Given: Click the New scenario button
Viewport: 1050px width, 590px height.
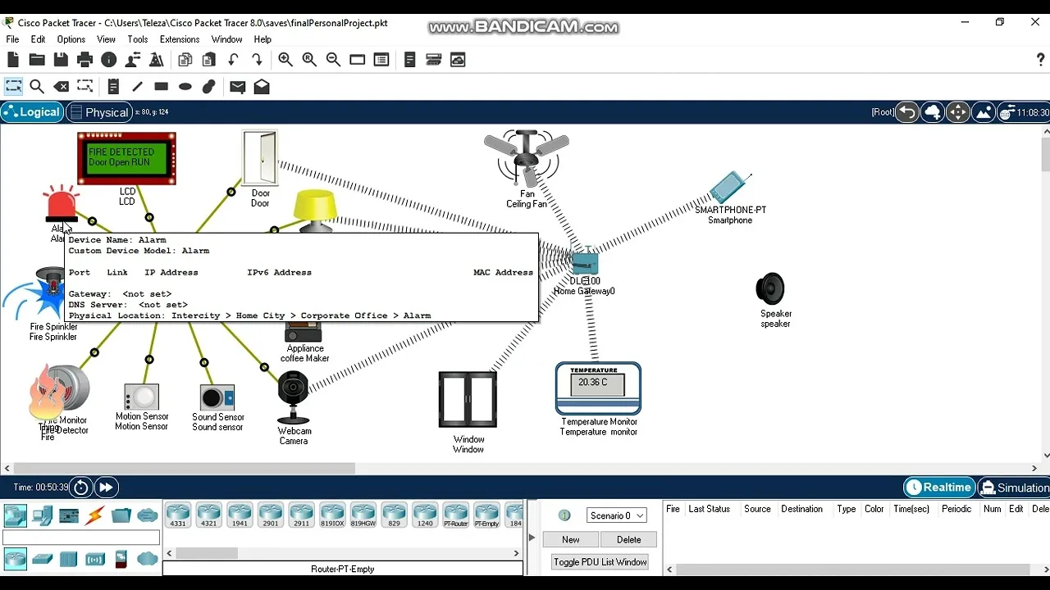Looking at the screenshot, I should click(x=571, y=539).
